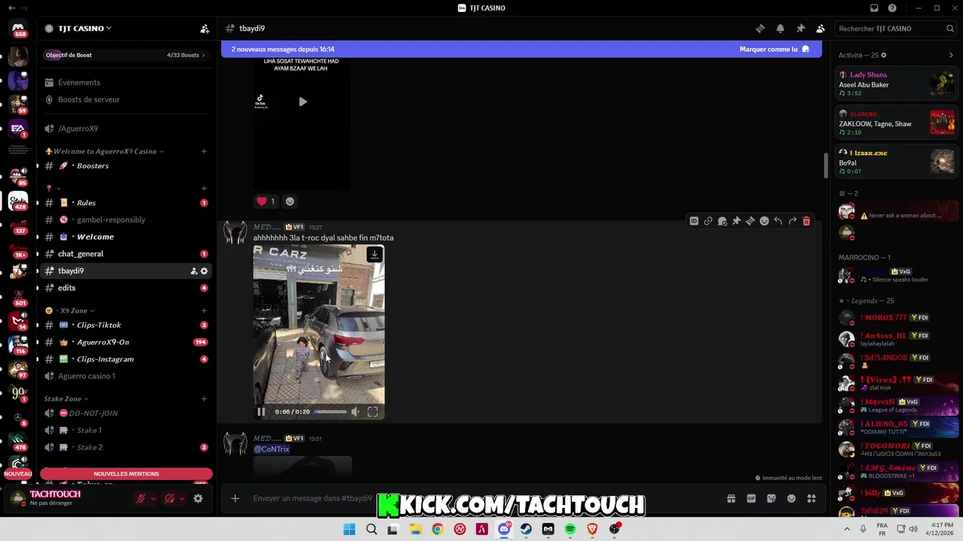Image resolution: width=963 pixels, height=541 pixels.
Task: Copy message ID from the message toolbar
Action: coord(694,221)
